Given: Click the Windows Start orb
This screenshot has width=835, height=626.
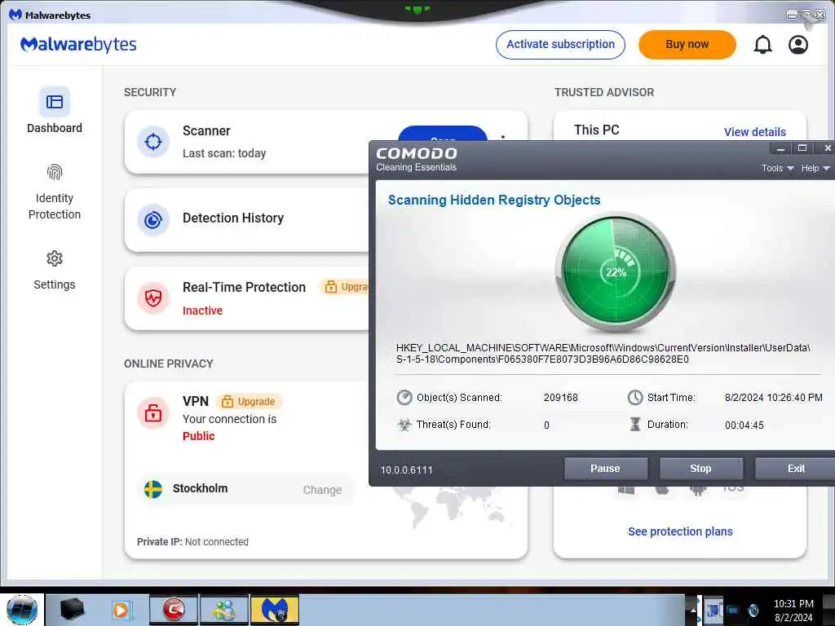Looking at the screenshot, I should (x=22, y=610).
